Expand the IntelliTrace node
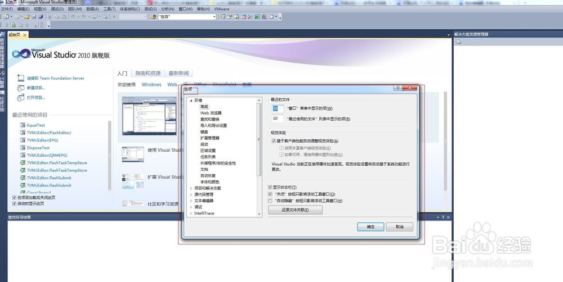This screenshot has height=282, width=563. point(191,213)
